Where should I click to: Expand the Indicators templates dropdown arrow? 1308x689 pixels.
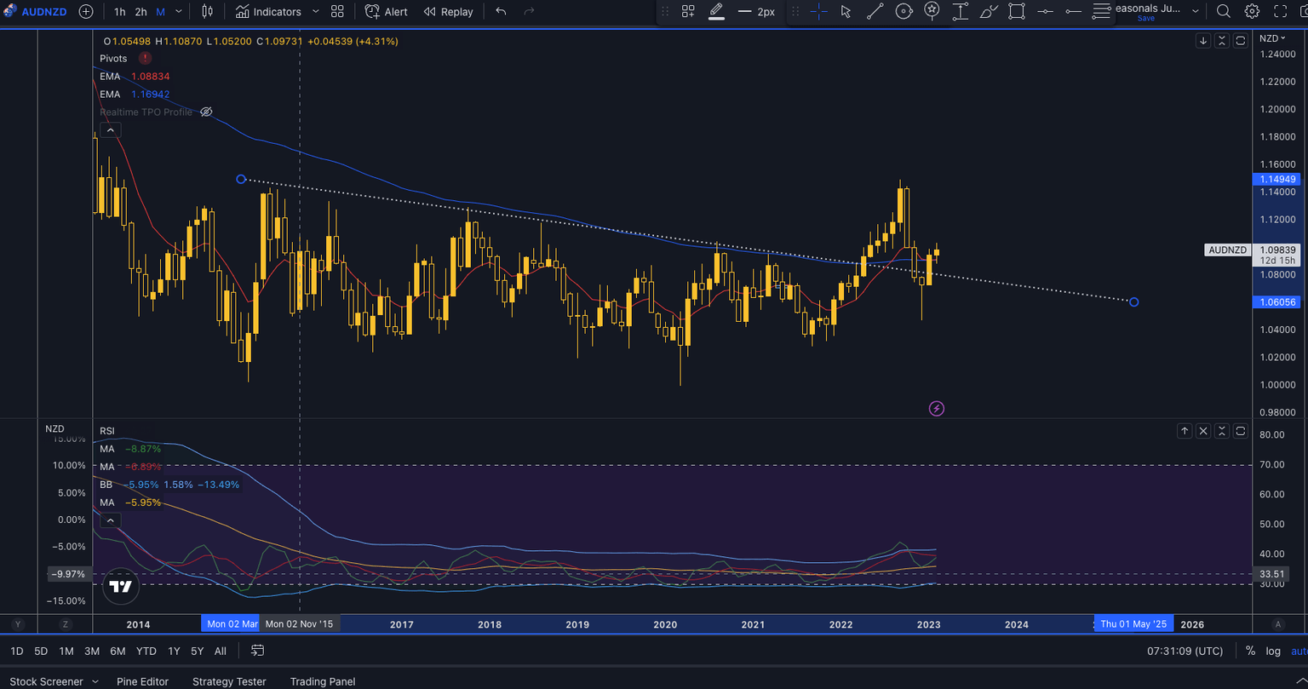[x=314, y=12]
